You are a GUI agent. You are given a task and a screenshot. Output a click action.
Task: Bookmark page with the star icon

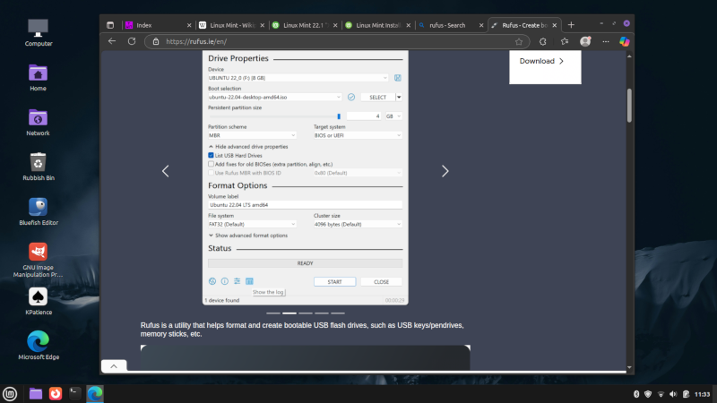(519, 41)
